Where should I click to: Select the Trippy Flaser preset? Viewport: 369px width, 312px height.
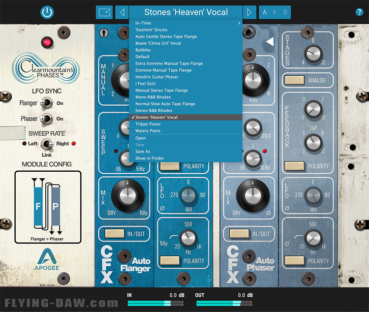pyautogui.click(x=185, y=124)
